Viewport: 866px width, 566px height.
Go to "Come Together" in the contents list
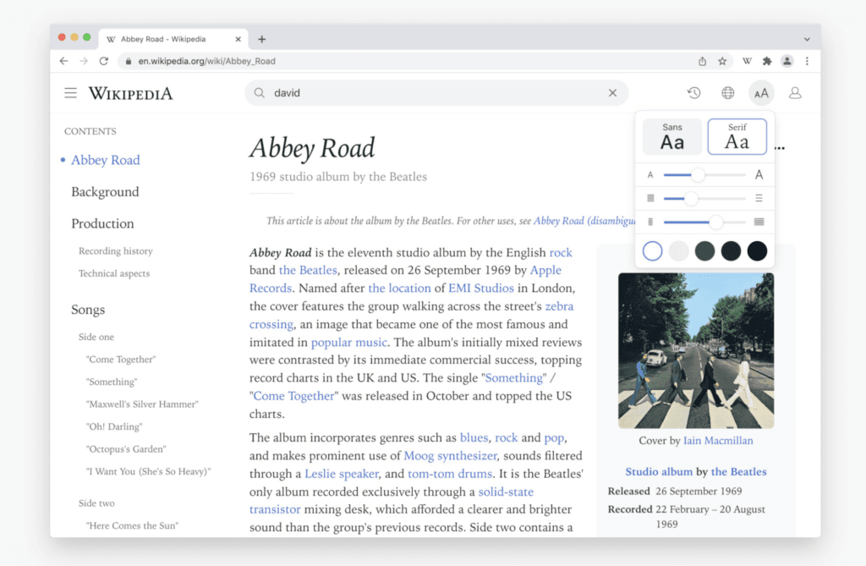click(x=121, y=360)
